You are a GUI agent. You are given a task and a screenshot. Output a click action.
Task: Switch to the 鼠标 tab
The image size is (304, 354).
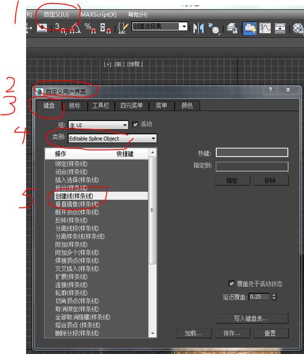pos(74,105)
